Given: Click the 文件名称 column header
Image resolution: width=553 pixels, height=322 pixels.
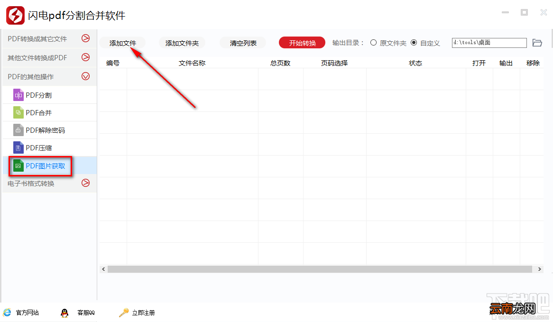Looking at the screenshot, I should 192,63.
